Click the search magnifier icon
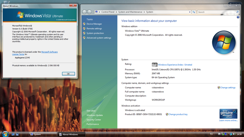This screenshot has height=137, width=244. tap(237, 12)
